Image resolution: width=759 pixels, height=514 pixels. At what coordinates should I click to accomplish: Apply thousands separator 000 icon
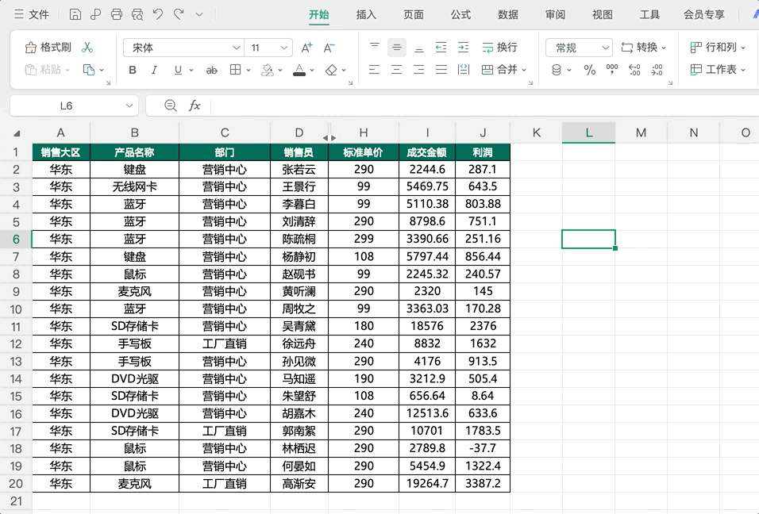pos(612,70)
